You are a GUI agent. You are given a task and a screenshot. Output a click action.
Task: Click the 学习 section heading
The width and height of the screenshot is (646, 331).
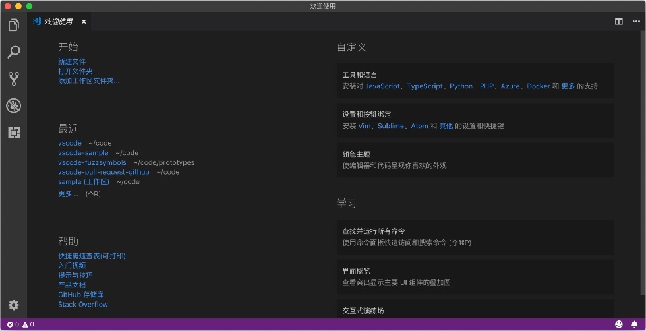(347, 204)
